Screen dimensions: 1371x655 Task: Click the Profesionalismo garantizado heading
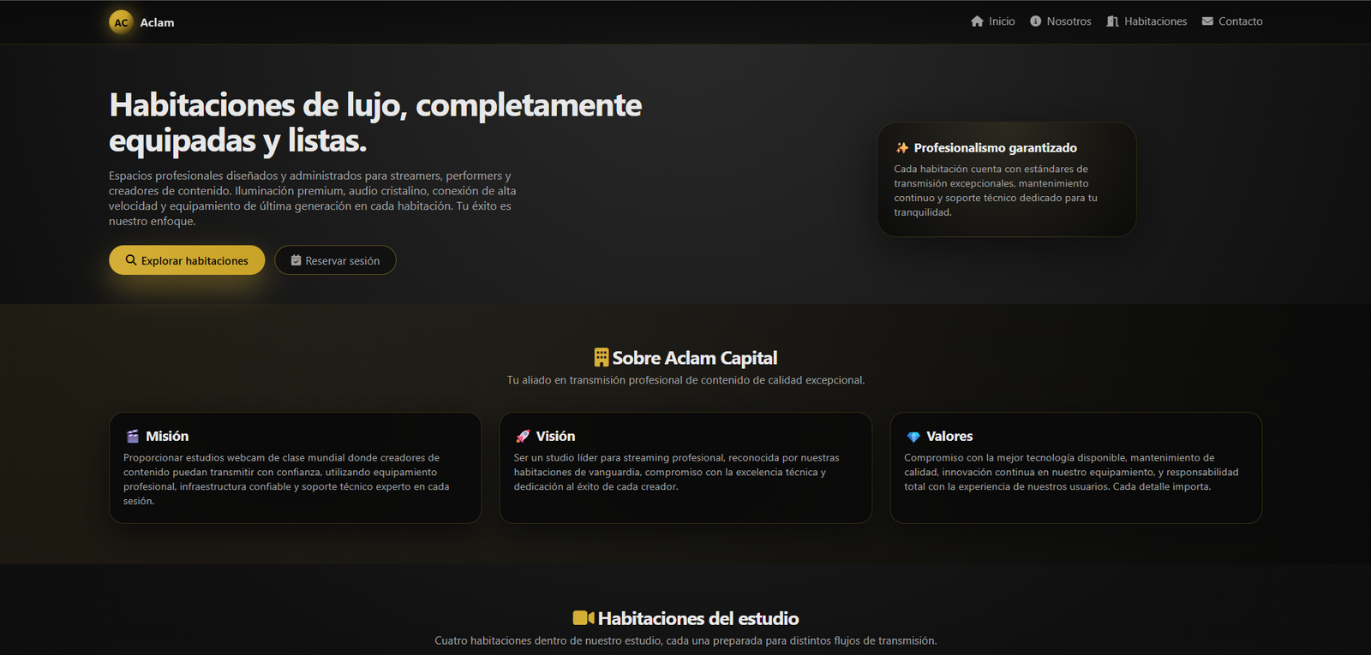pos(995,148)
